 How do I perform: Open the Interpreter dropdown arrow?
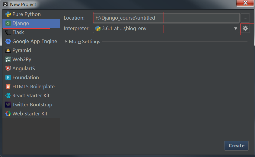[x=235, y=29]
